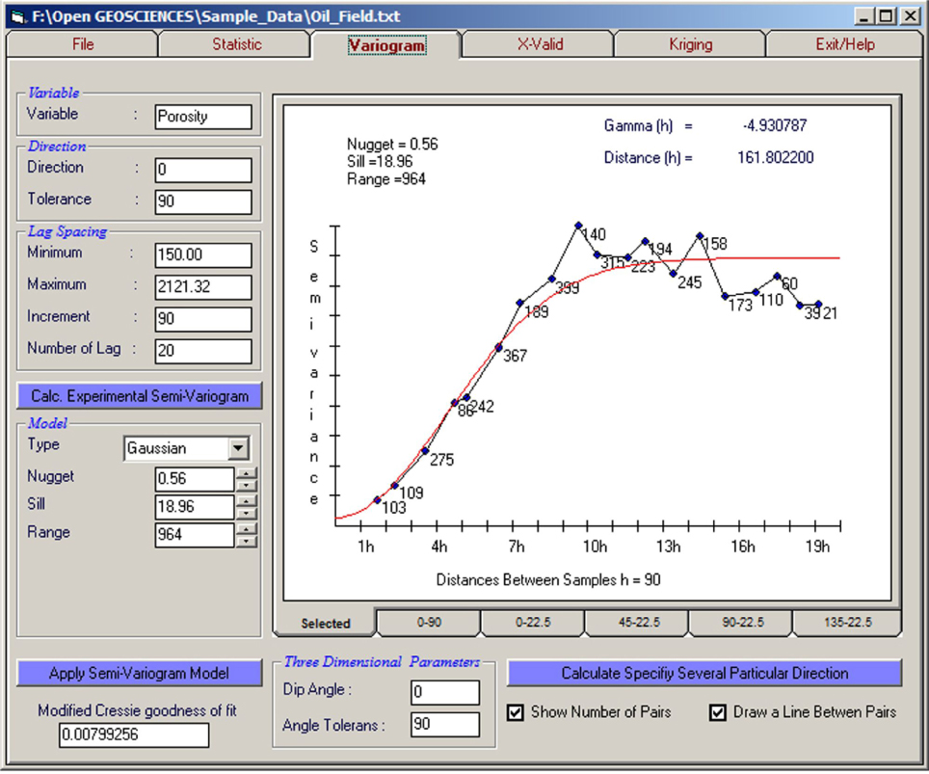
Task: Increase the Sill value with up arrow
Action: click(x=248, y=500)
